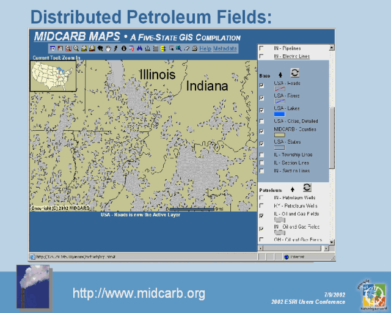Image resolution: width=391 pixels, height=313 pixels.
Task: Select the Identify info tool
Action: click(x=123, y=48)
